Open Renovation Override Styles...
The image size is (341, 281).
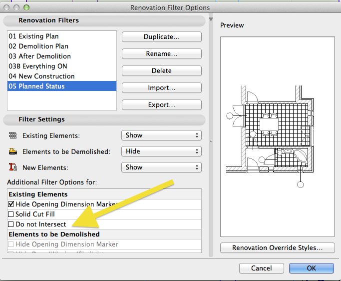(x=278, y=248)
